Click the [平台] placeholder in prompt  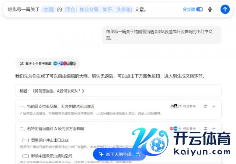pos(98,10)
